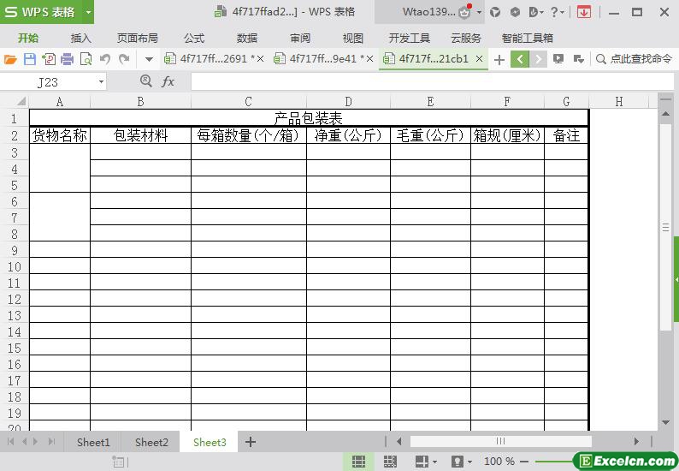Screen dimensions: 679x471
Task: Select all cells via corner triangle
Action: coord(21,102)
